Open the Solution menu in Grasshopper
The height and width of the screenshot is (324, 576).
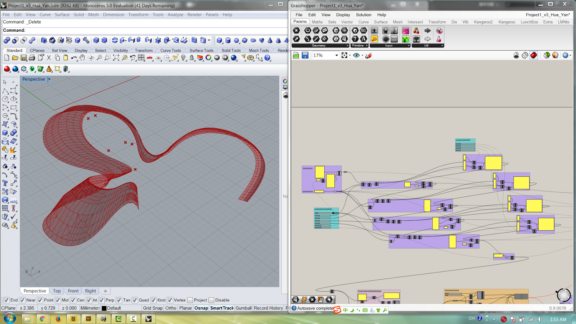(x=363, y=15)
